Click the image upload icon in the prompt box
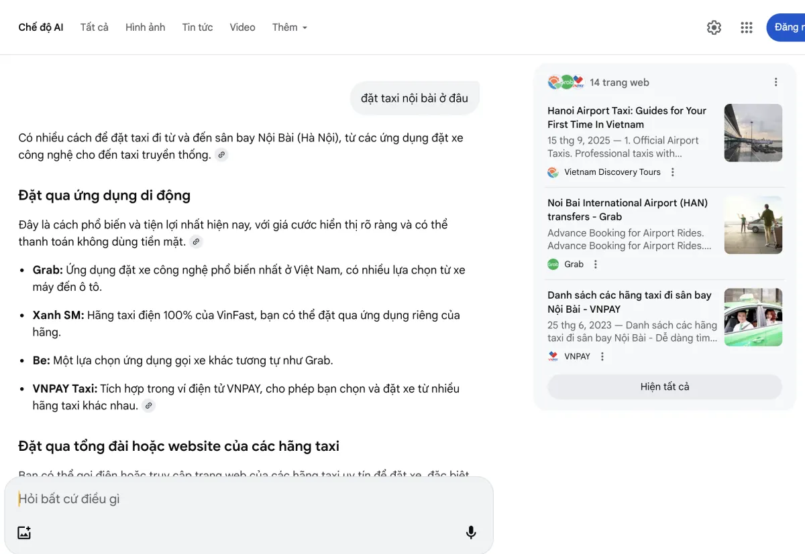Screen dimensions: 805x554 [x=24, y=533]
